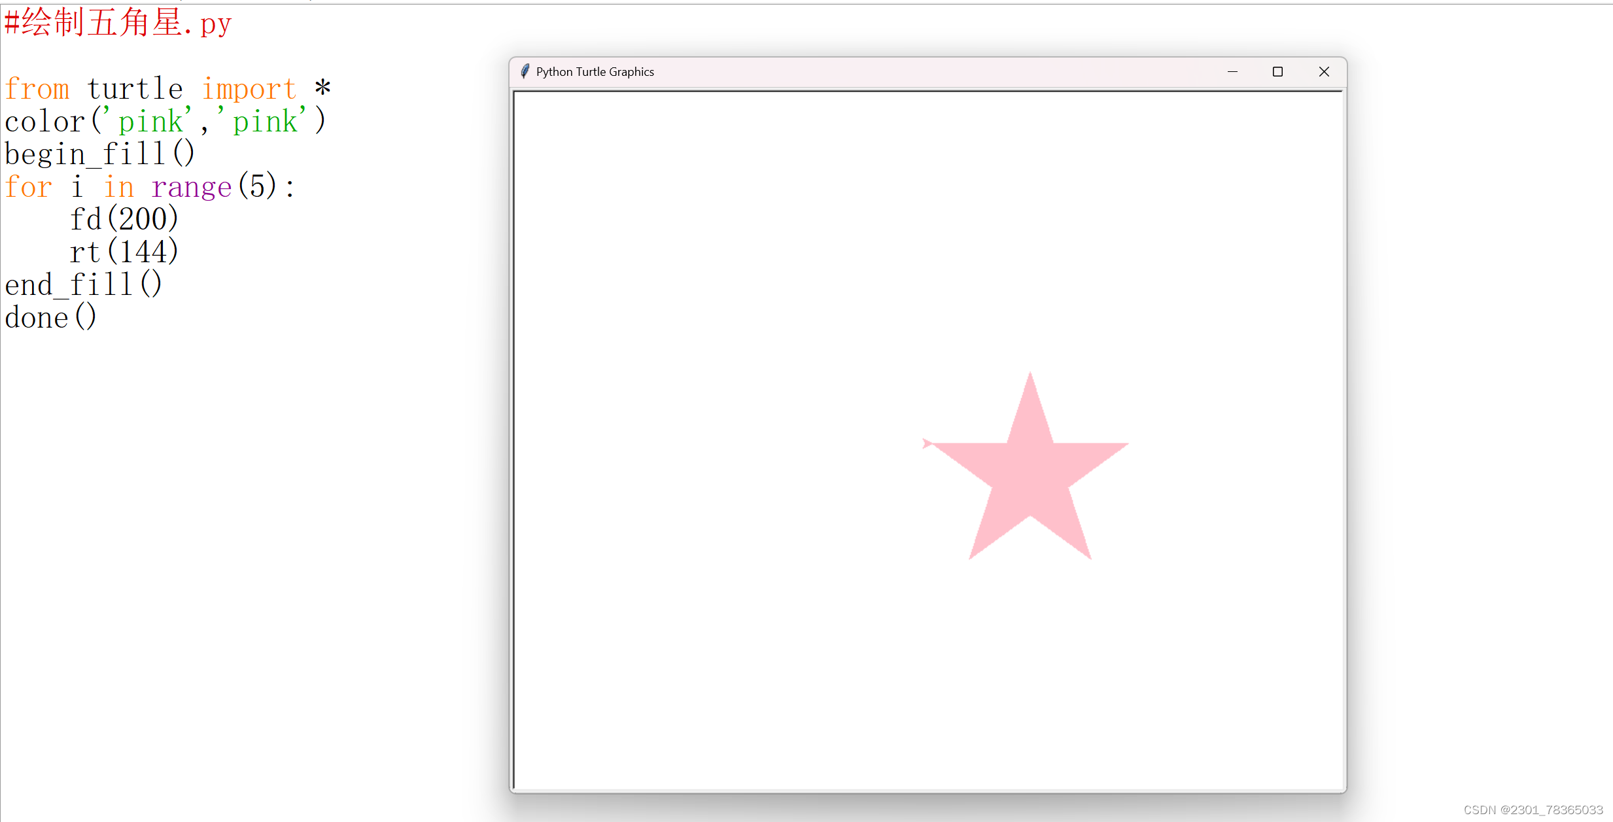Image resolution: width=1613 pixels, height=822 pixels.
Task: Click the first green 'pink' string argument
Action: [x=151, y=122]
